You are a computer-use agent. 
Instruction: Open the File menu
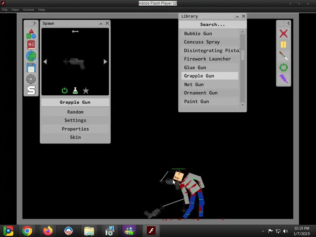(5, 10)
